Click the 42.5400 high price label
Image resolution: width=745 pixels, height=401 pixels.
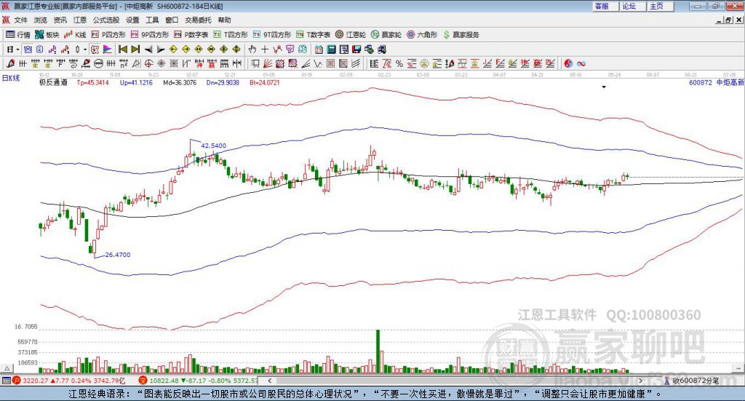click(213, 146)
